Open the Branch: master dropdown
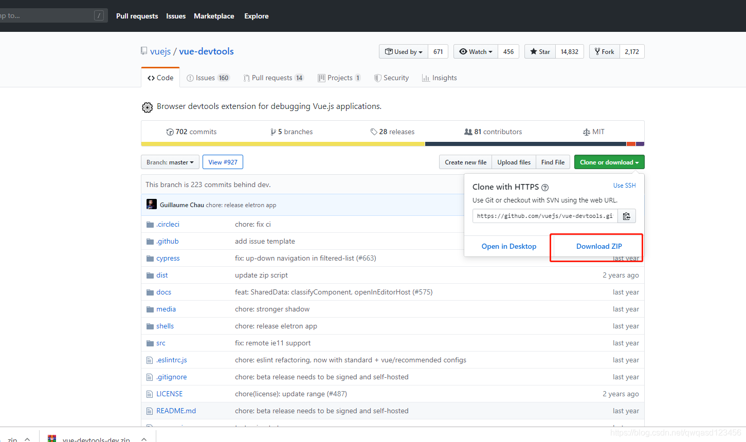746x442 pixels. click(x=170, y=162)
